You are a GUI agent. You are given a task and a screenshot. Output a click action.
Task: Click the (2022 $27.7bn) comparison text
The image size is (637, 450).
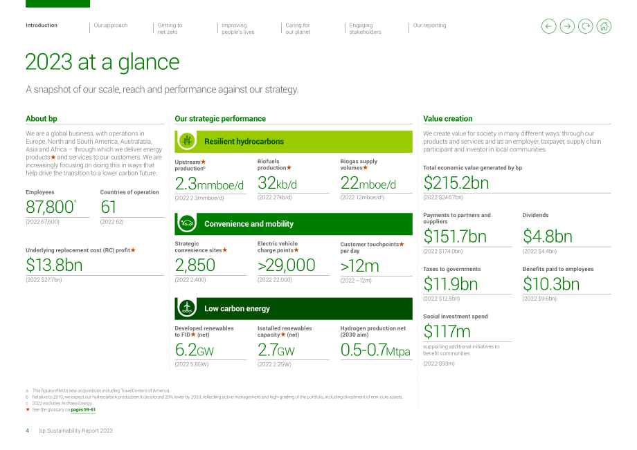click(44, 280)
